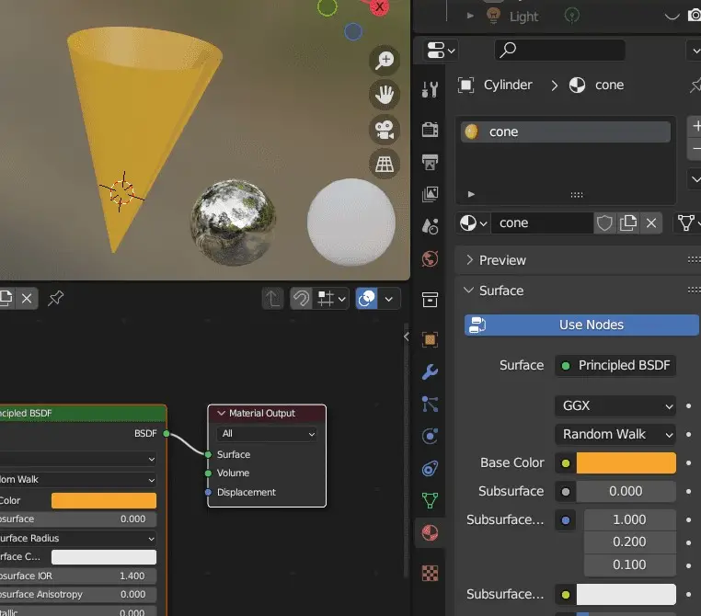
Task: Click the Subsurface radius 0.100 field
Action: 629,565
